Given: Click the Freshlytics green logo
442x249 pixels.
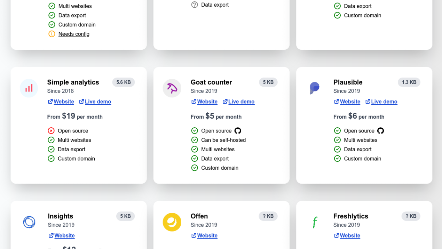Looking at the screenshot, I should 315,222.
